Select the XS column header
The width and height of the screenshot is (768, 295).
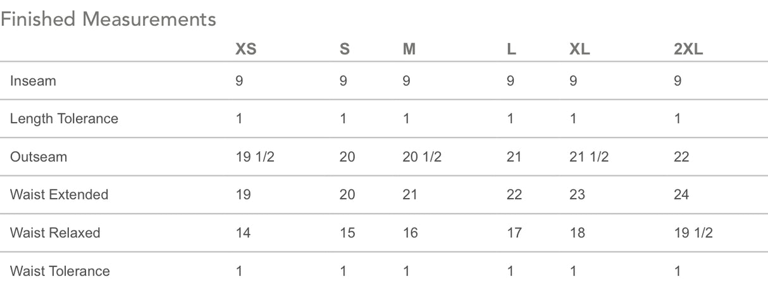pos(246,49)
